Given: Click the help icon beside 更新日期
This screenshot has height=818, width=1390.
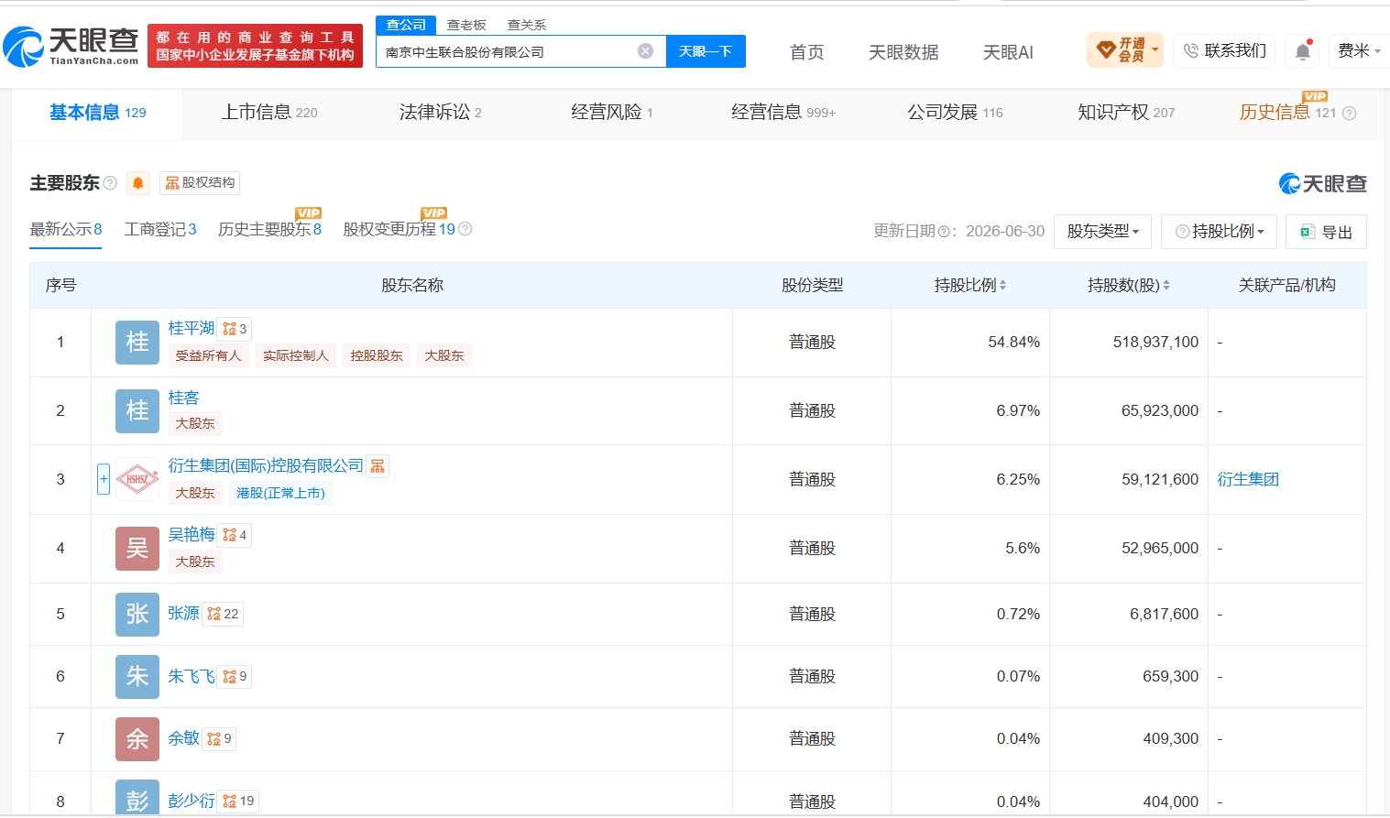Looking at the screenshot, I should (x=943, y=232).
